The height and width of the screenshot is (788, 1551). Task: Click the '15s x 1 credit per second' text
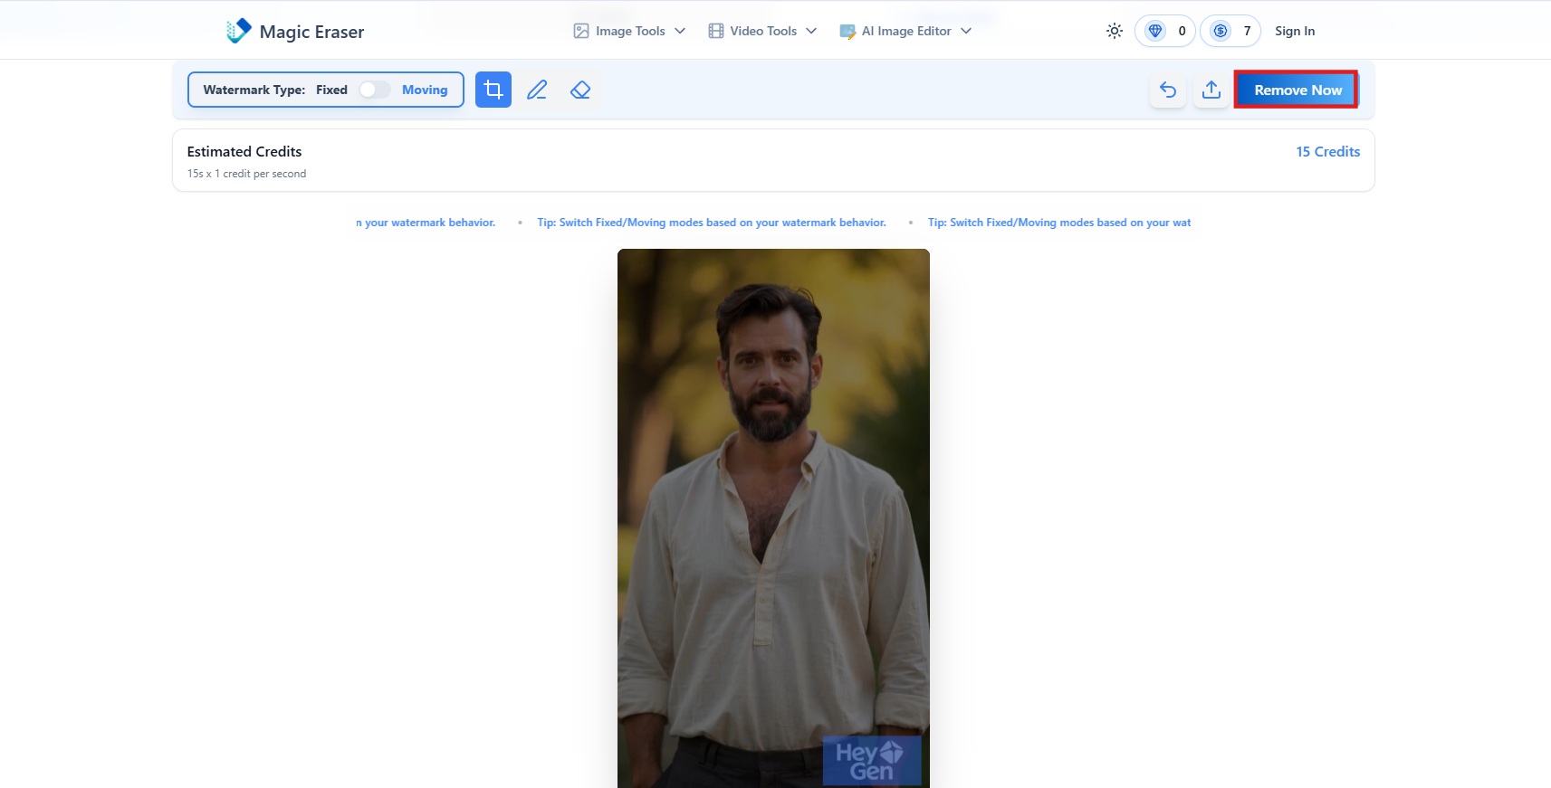(246, 174)
